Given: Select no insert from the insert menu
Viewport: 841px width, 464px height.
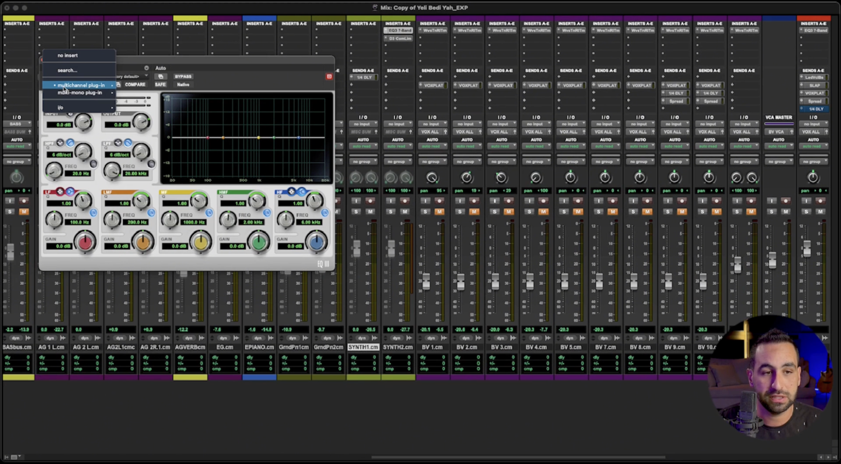Looking at the screenshot, I should [x=67, y=55].
